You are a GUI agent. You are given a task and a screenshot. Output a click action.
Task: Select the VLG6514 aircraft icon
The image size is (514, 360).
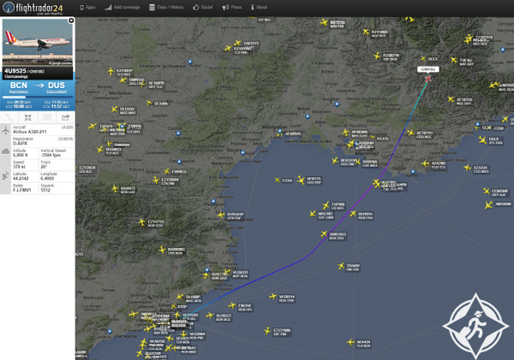coord(273,297)
